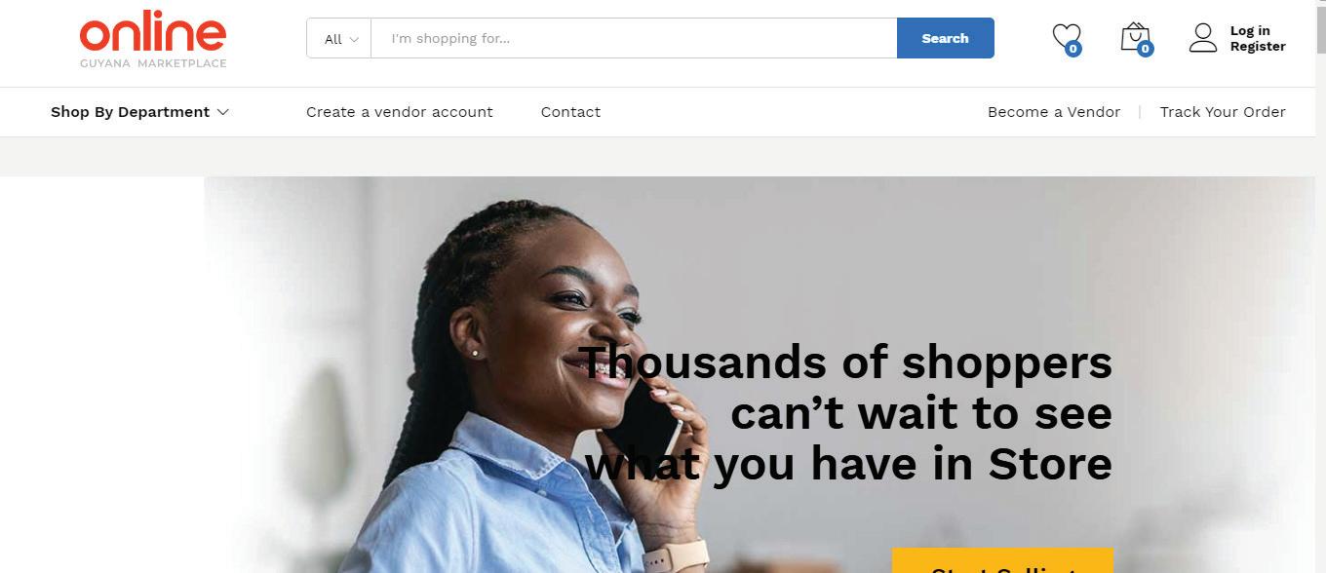The width and height of the screenshot is (1326, 573).
Task: Open Create a vendor account page
Action: 400,112
